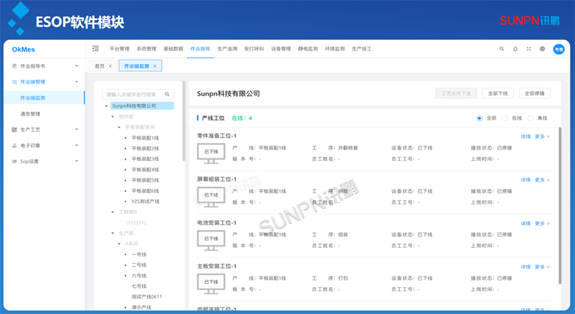
Task: Click the OkMes logo
Action: pyautogui.click(x=23, y=49)
